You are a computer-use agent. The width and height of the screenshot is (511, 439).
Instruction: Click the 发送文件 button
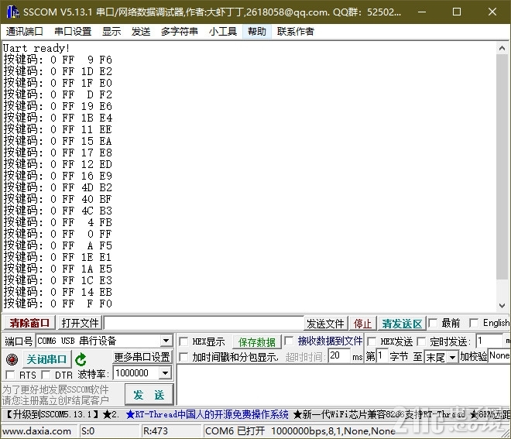click(325, 324)
